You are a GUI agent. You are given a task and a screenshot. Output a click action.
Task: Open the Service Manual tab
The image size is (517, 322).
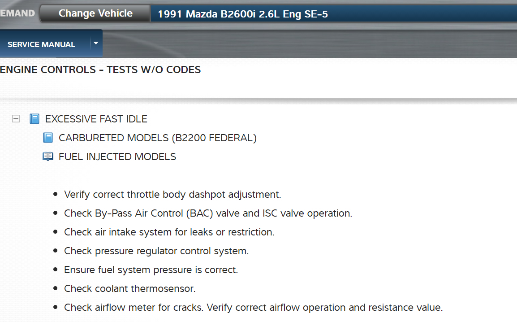[41, 44]
